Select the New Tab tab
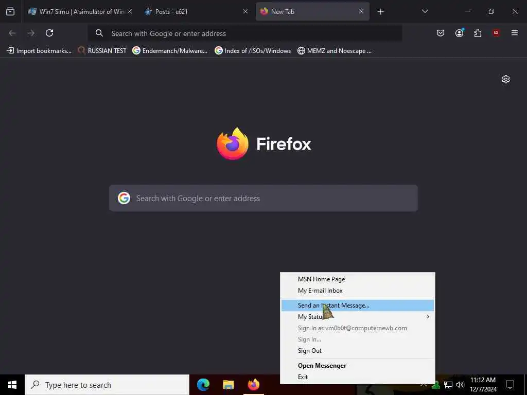 coord(312,11)
